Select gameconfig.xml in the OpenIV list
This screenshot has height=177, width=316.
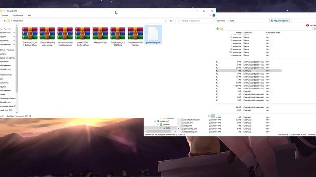tap(190, 129)
